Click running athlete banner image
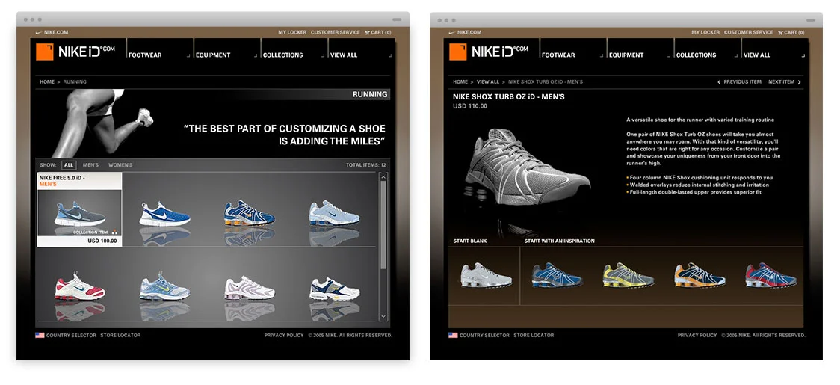 (x=102, y=123)
